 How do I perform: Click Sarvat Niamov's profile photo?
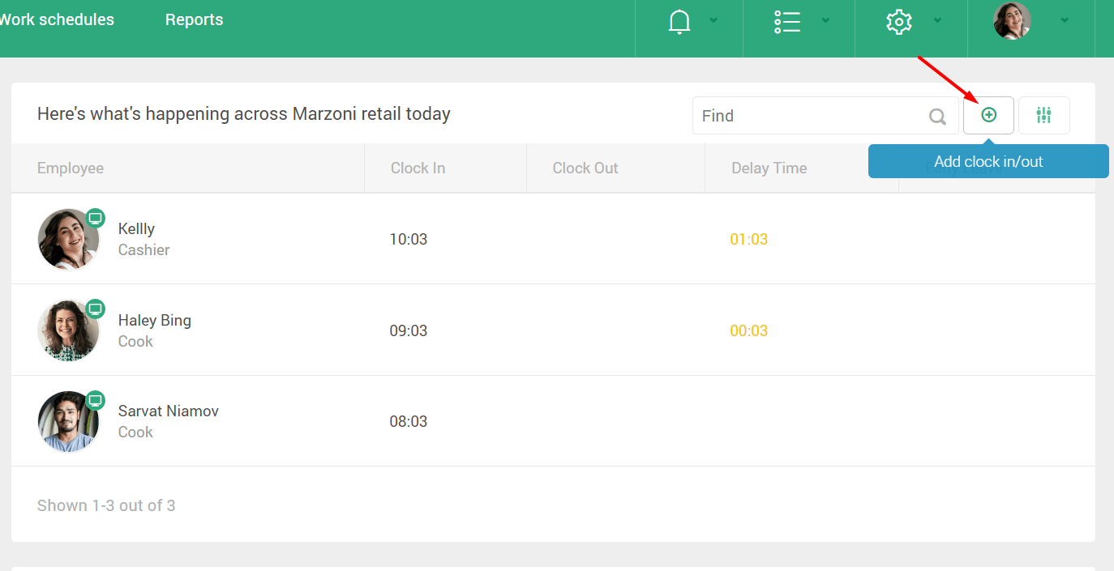pos(68,421)
